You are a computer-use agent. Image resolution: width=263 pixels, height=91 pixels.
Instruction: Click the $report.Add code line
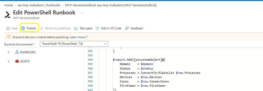(139, 60)
